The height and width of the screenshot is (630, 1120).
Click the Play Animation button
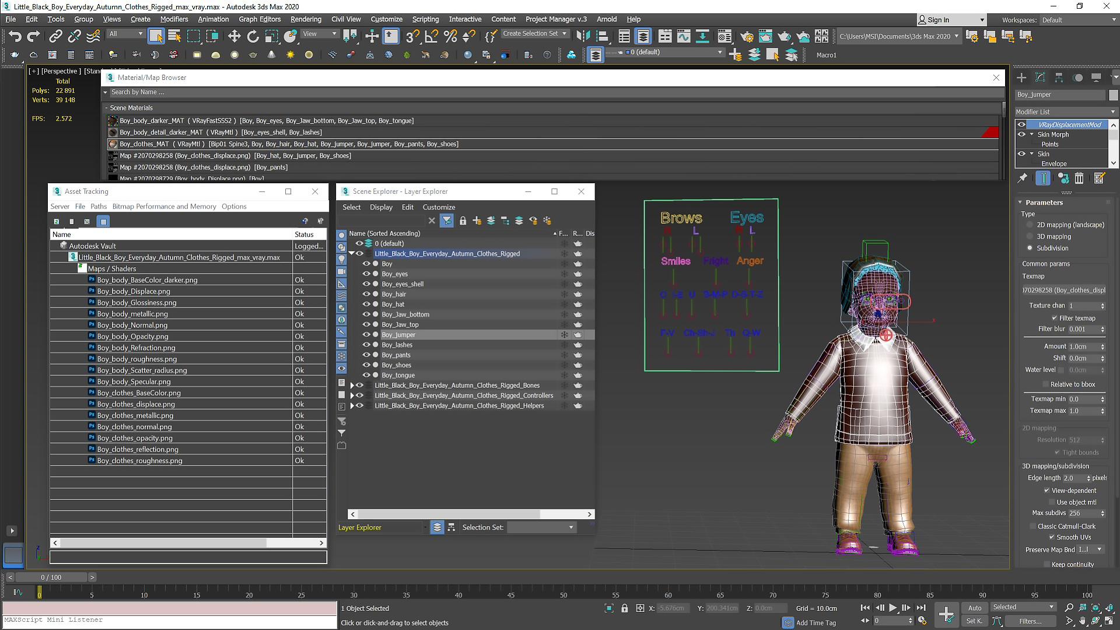[892, 608]
